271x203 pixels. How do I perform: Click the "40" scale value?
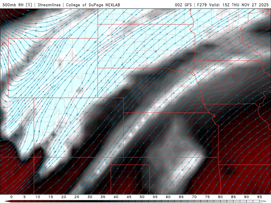pyautogui.click(x=116, y=197)
